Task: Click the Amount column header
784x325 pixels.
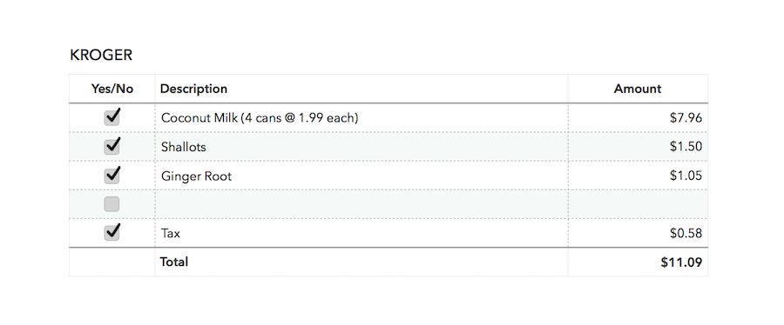Action: (638, 89)
